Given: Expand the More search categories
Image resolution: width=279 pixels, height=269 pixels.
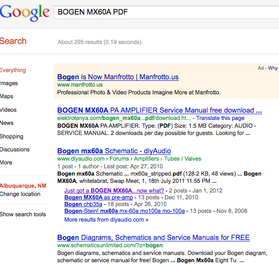Looking at the screenshot, I should point(6,163).
